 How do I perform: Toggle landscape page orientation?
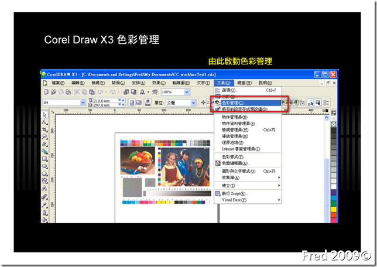[139, 103]
